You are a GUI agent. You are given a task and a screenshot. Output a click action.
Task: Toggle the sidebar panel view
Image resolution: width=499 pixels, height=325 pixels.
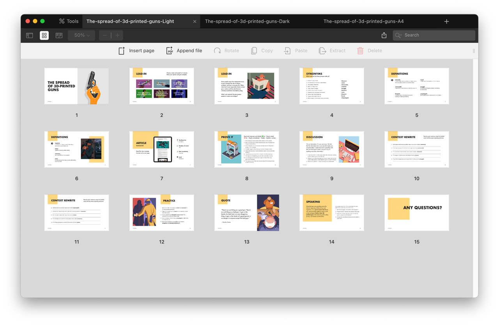pos(30,36)
